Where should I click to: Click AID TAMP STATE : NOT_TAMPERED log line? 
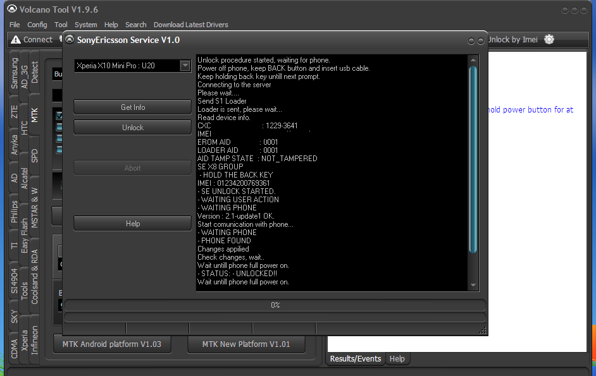(x=257, y=159)
